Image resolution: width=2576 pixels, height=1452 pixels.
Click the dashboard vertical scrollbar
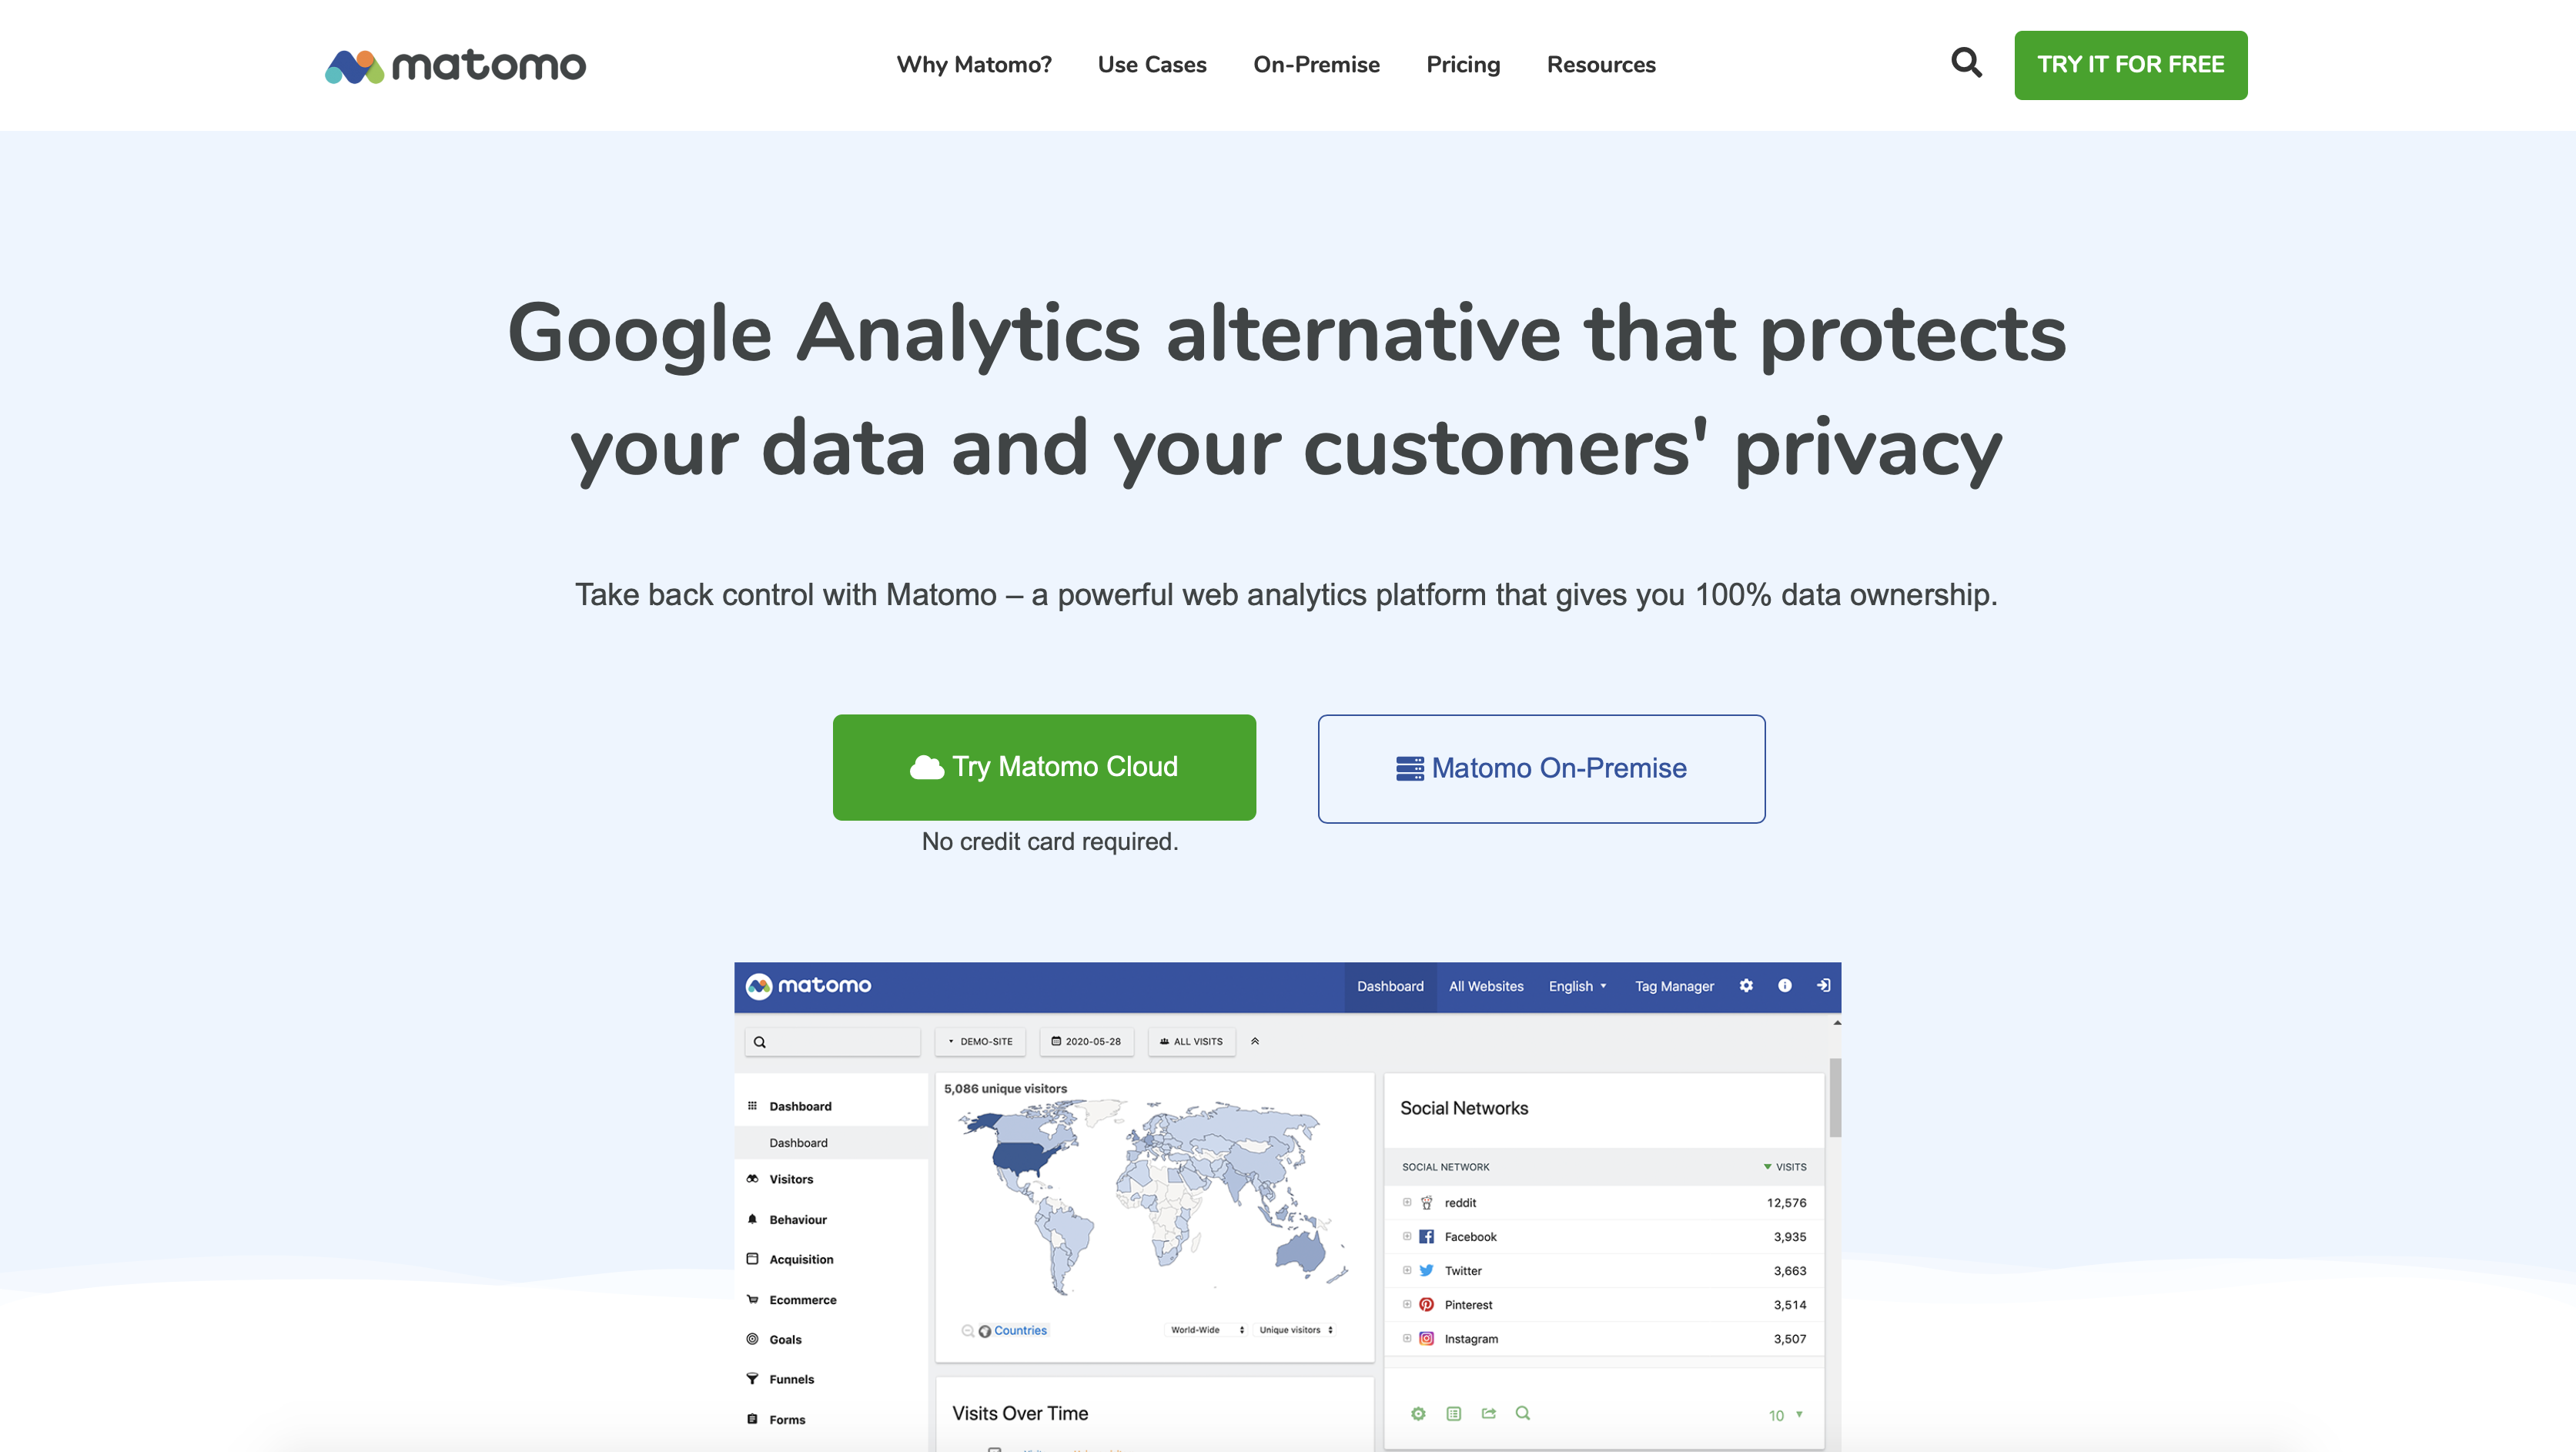1835,1098
